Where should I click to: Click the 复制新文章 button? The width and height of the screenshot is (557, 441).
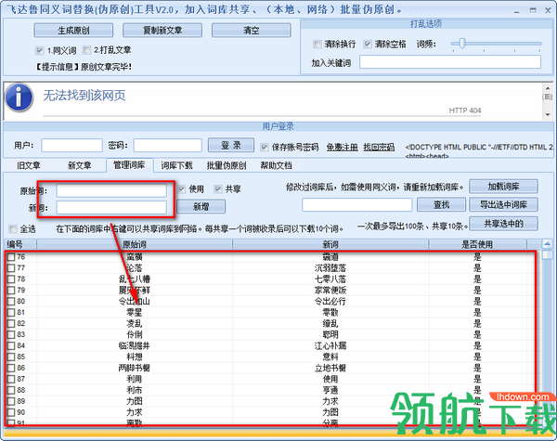[x=162, y=31]
